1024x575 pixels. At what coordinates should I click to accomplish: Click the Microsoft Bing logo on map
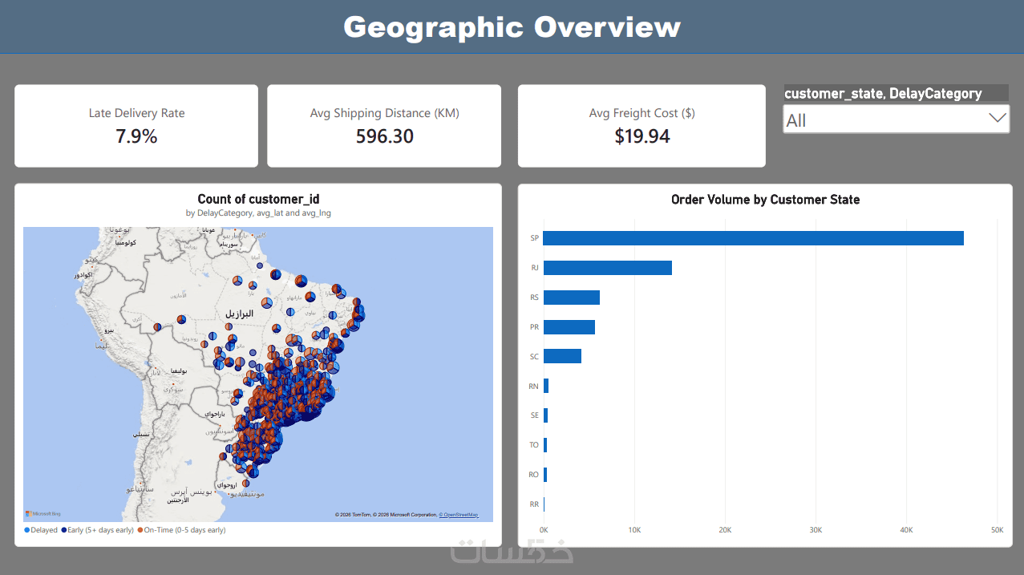pos(43,514)
